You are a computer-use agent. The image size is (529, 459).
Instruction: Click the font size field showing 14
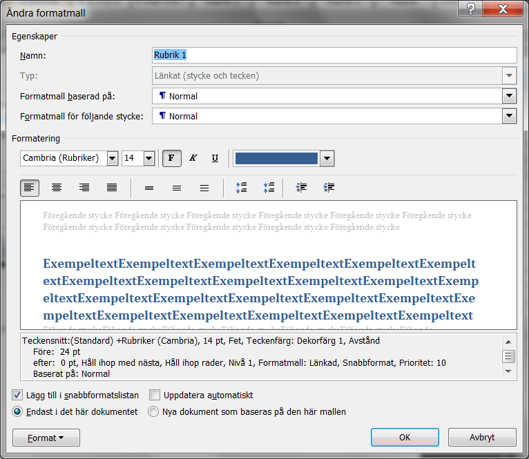pos(133,158)
